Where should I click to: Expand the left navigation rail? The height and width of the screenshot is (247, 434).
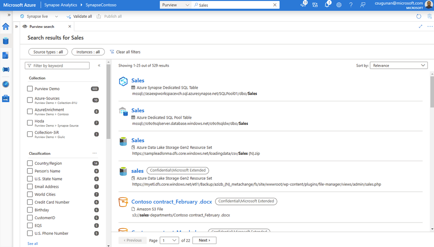click(9, 15)
